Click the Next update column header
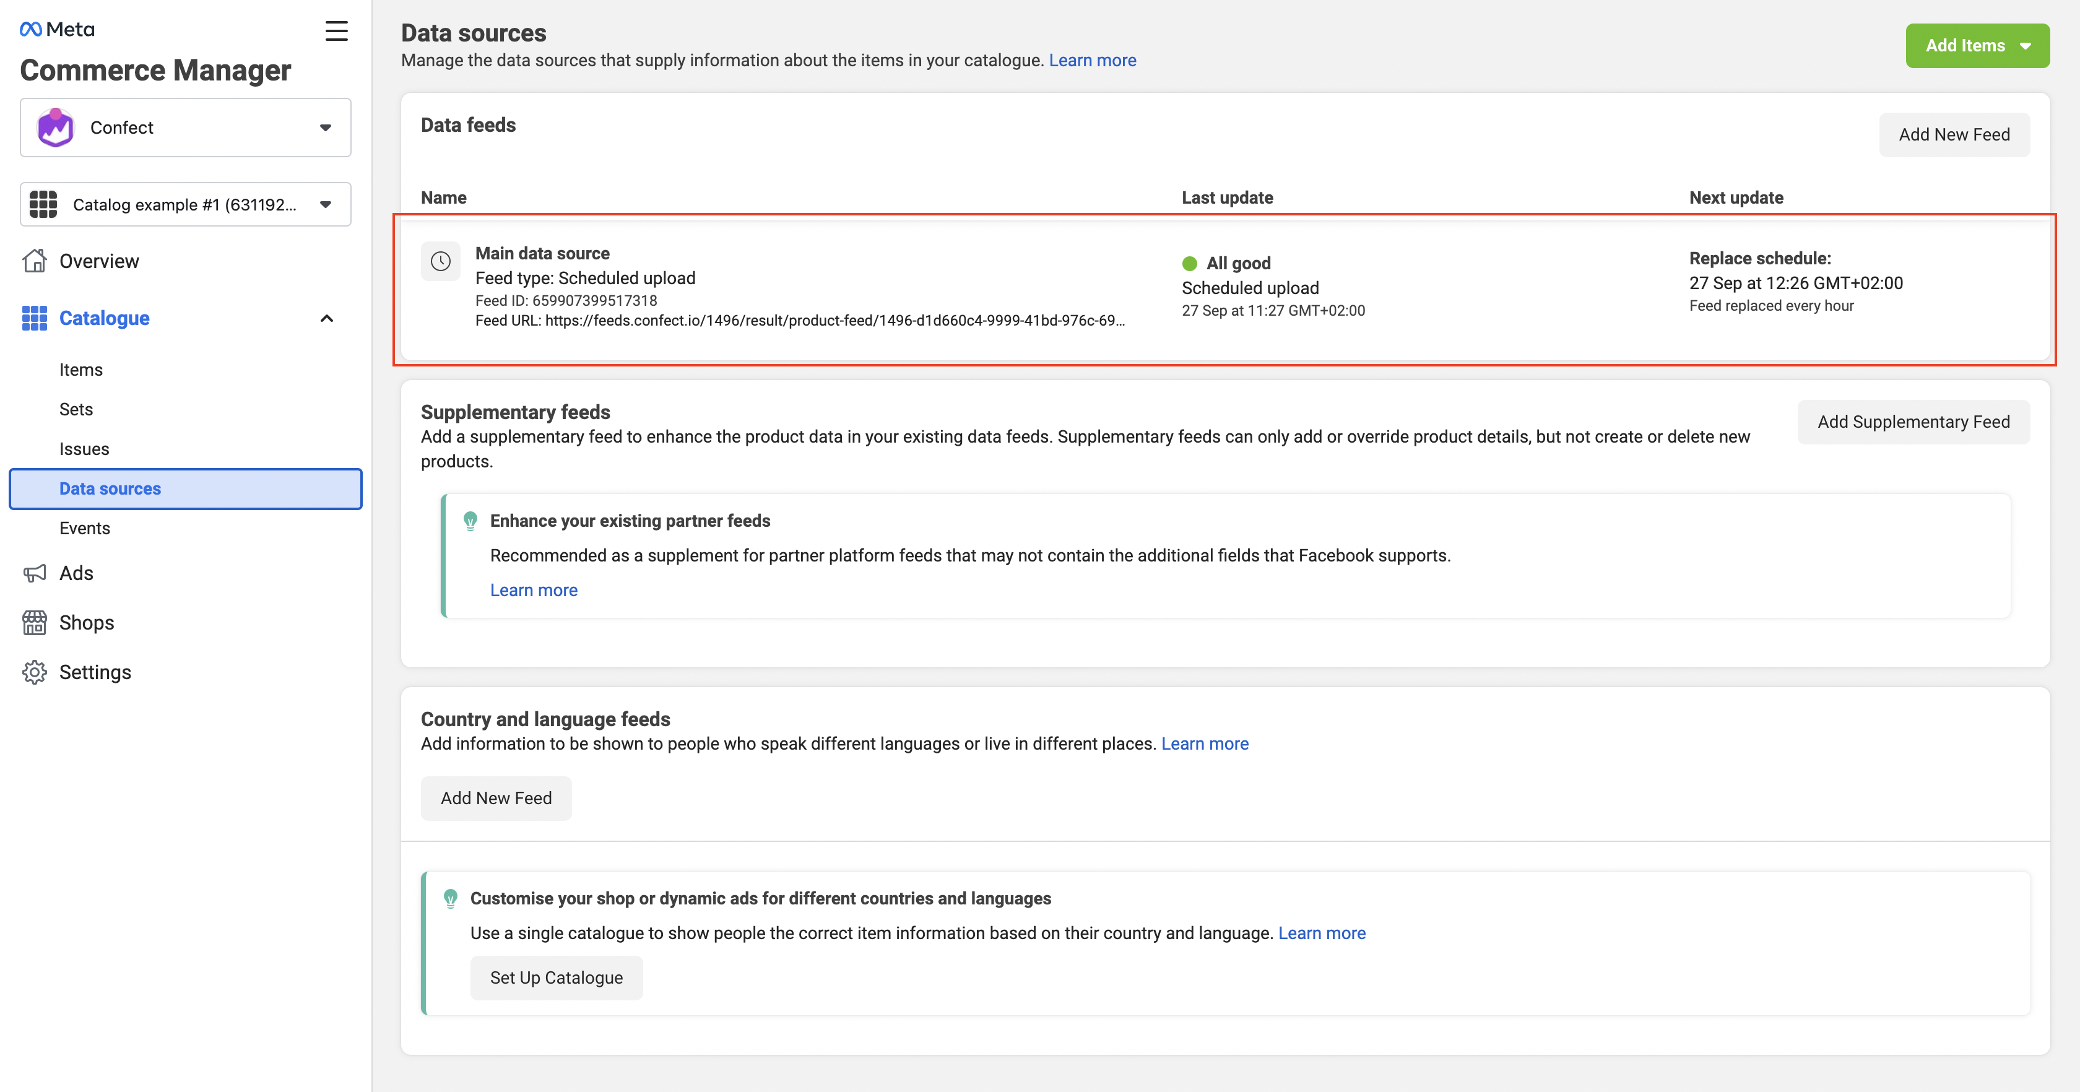 pos(1736,198)
